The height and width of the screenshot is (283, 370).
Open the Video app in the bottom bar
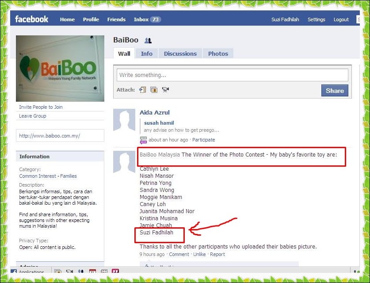tap(69, 272)
